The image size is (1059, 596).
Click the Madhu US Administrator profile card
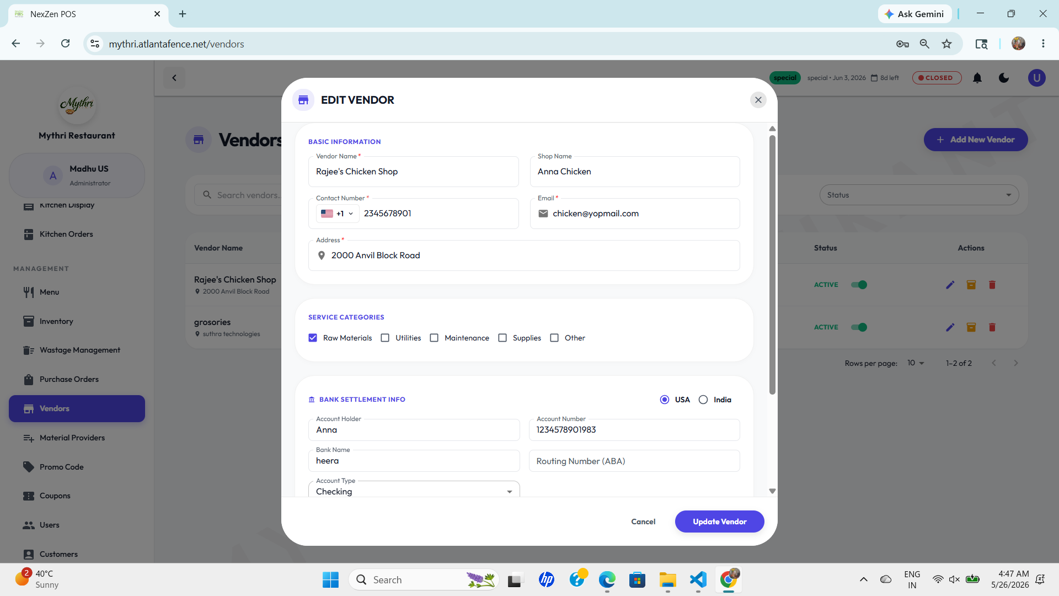[77, 175]
